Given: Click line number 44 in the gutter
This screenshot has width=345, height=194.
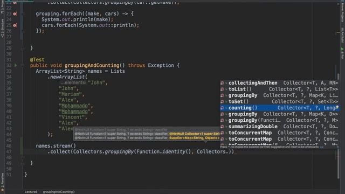Looking at the screenshot, I should (9, 134).
